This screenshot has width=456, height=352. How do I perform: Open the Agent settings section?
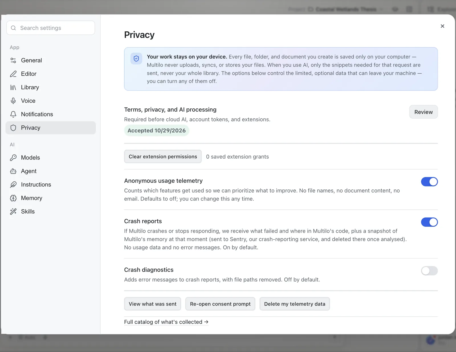tap(51, 171)
